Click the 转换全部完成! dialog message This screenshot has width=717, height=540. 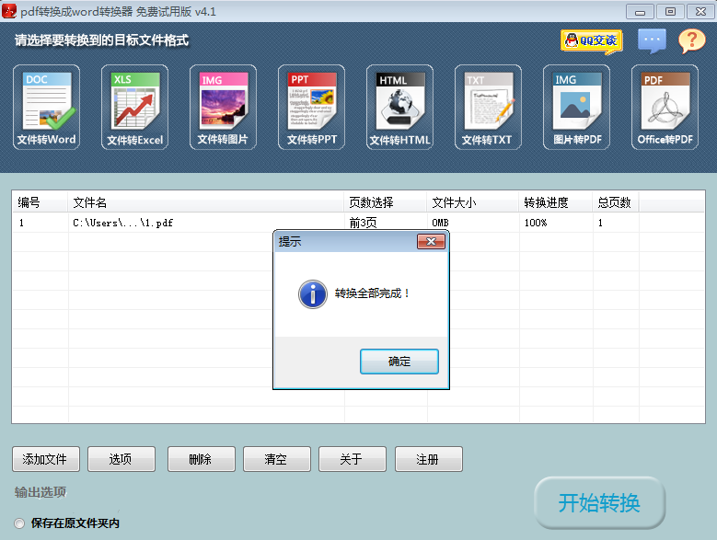(x=372, y=293)
